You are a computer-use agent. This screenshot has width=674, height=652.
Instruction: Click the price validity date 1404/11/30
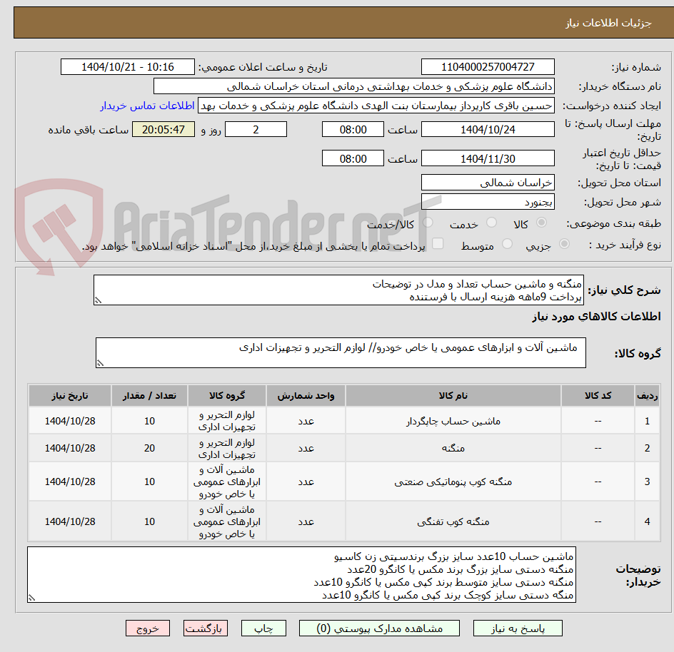pyautogui.click(x=488, y=158)
